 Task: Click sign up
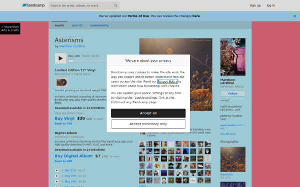pyautogui.click(x=255, y=5)
